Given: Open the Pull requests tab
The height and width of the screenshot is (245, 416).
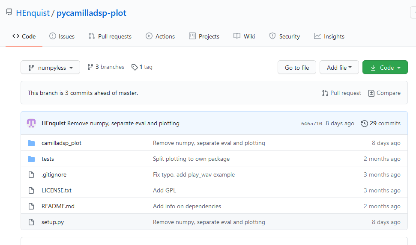Looking at the screenshot, I should pyautogui.click(x=110, y=36).
